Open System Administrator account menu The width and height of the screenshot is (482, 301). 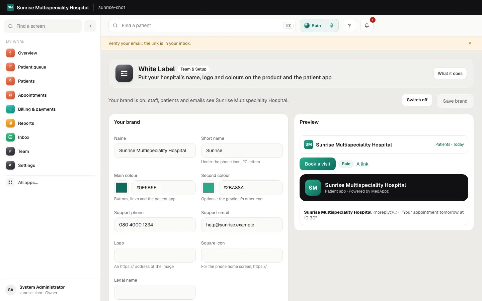point(50,290)
